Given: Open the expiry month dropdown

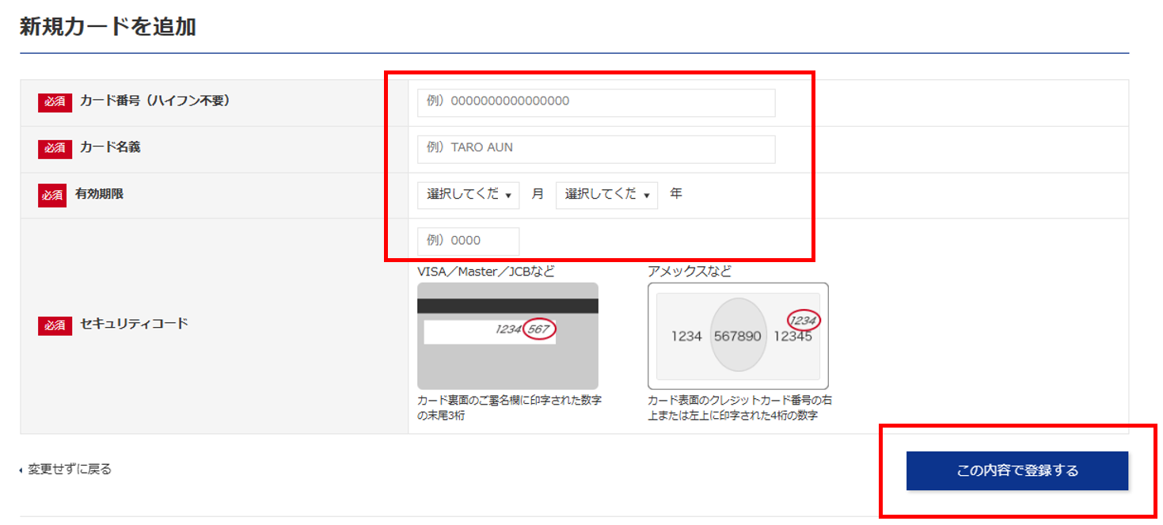Looking at the screenshot, I should point(468,195).
